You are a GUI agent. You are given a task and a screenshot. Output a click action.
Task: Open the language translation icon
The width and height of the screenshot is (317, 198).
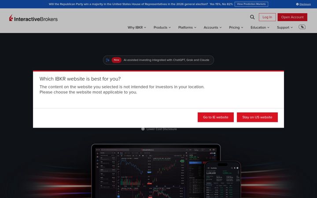click(x=302, y=27)
